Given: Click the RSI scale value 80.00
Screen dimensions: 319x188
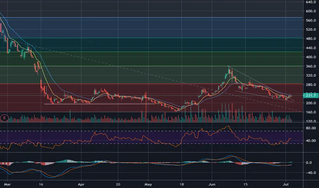Looking at the screenshot, I should [311, 128].
